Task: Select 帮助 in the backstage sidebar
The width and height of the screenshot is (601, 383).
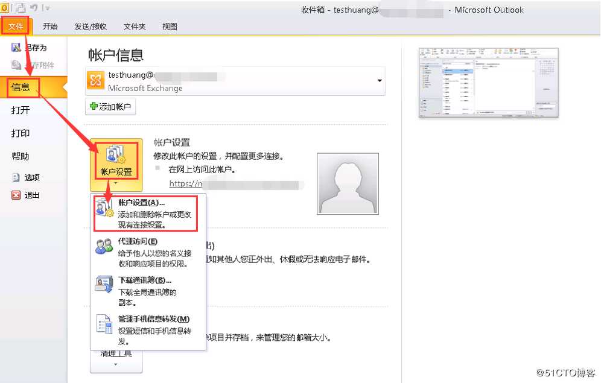Action: pyautogui.click(x=21, y=156)
